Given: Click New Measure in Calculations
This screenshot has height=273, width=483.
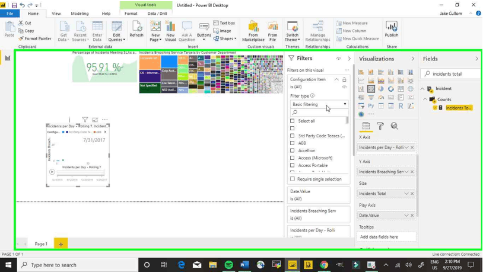Looking at the screenshot, I should (x=352, y=23).
